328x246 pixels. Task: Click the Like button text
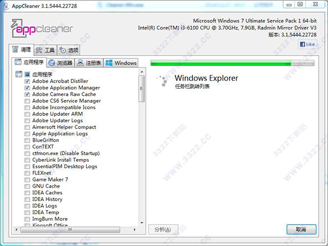pyautogui.click(x=310, y=44)
